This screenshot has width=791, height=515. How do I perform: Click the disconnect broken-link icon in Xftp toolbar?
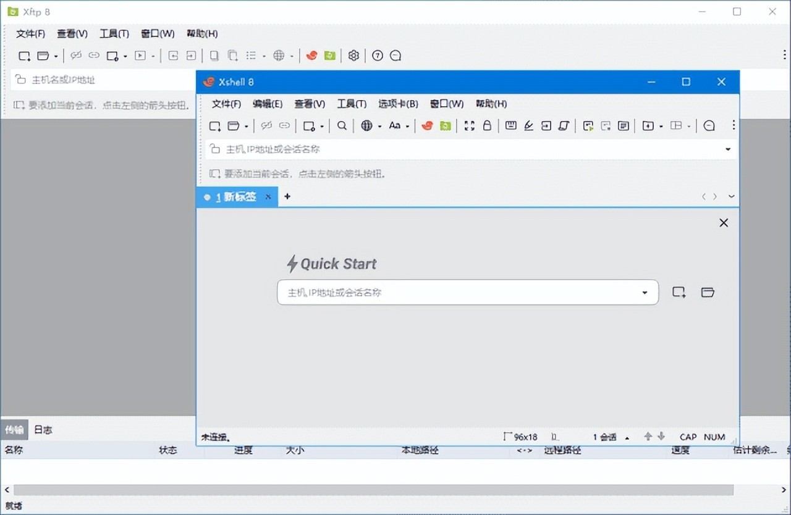76,56
